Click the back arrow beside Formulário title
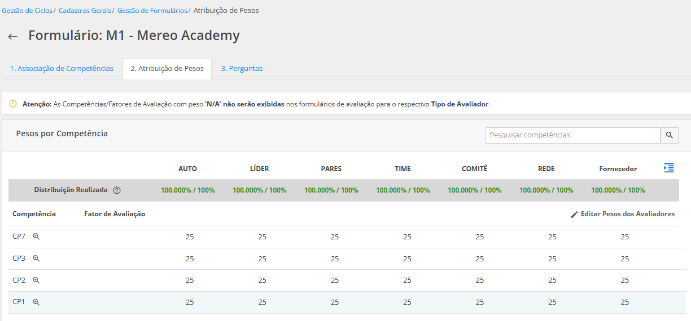Screen dimensions: 691x321 pos(12,37)
